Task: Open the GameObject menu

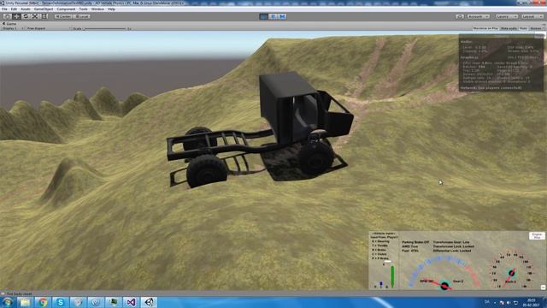Action: click(44, 9)
